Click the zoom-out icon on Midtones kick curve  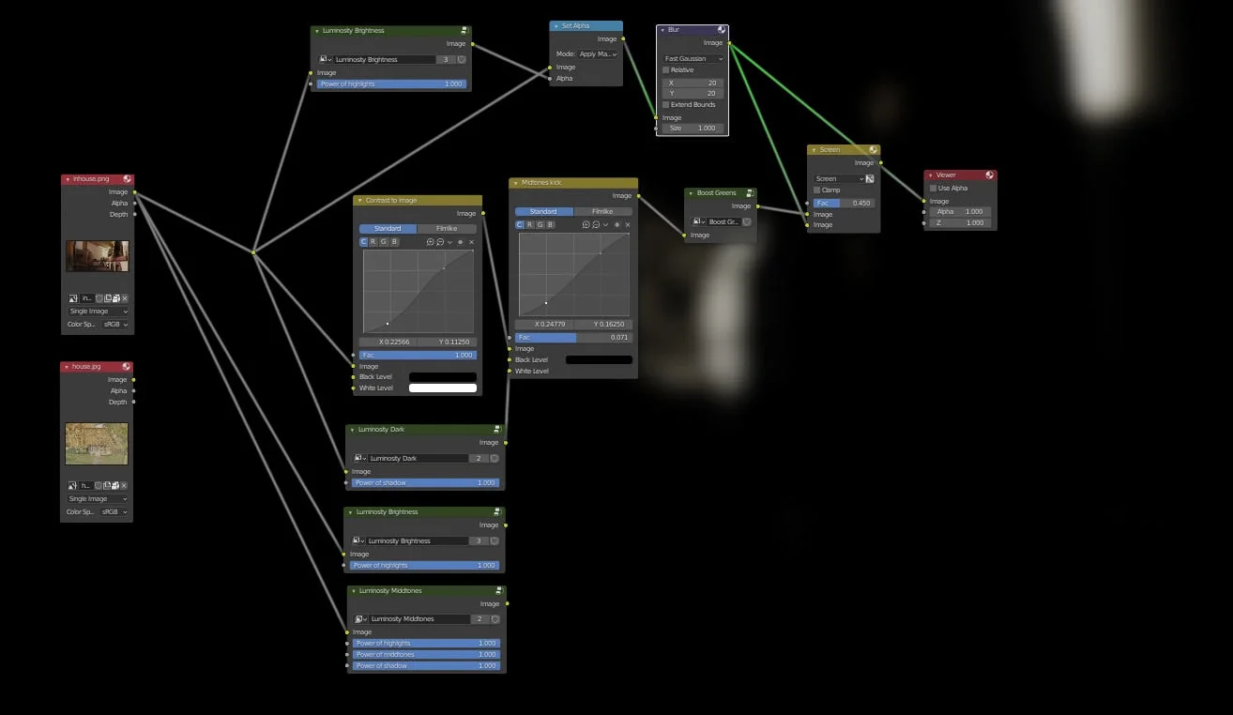595,224
